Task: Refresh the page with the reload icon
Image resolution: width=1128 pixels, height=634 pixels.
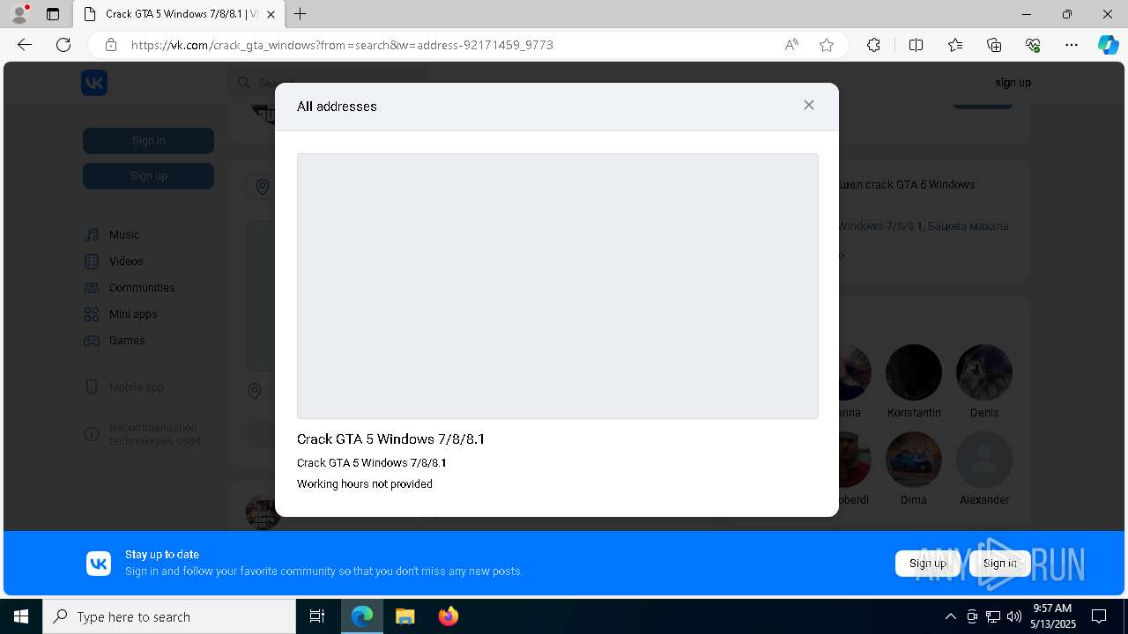Action: click(63, 45)
